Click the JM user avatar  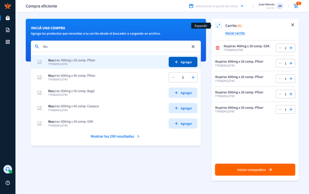click(x=280, y=6)
